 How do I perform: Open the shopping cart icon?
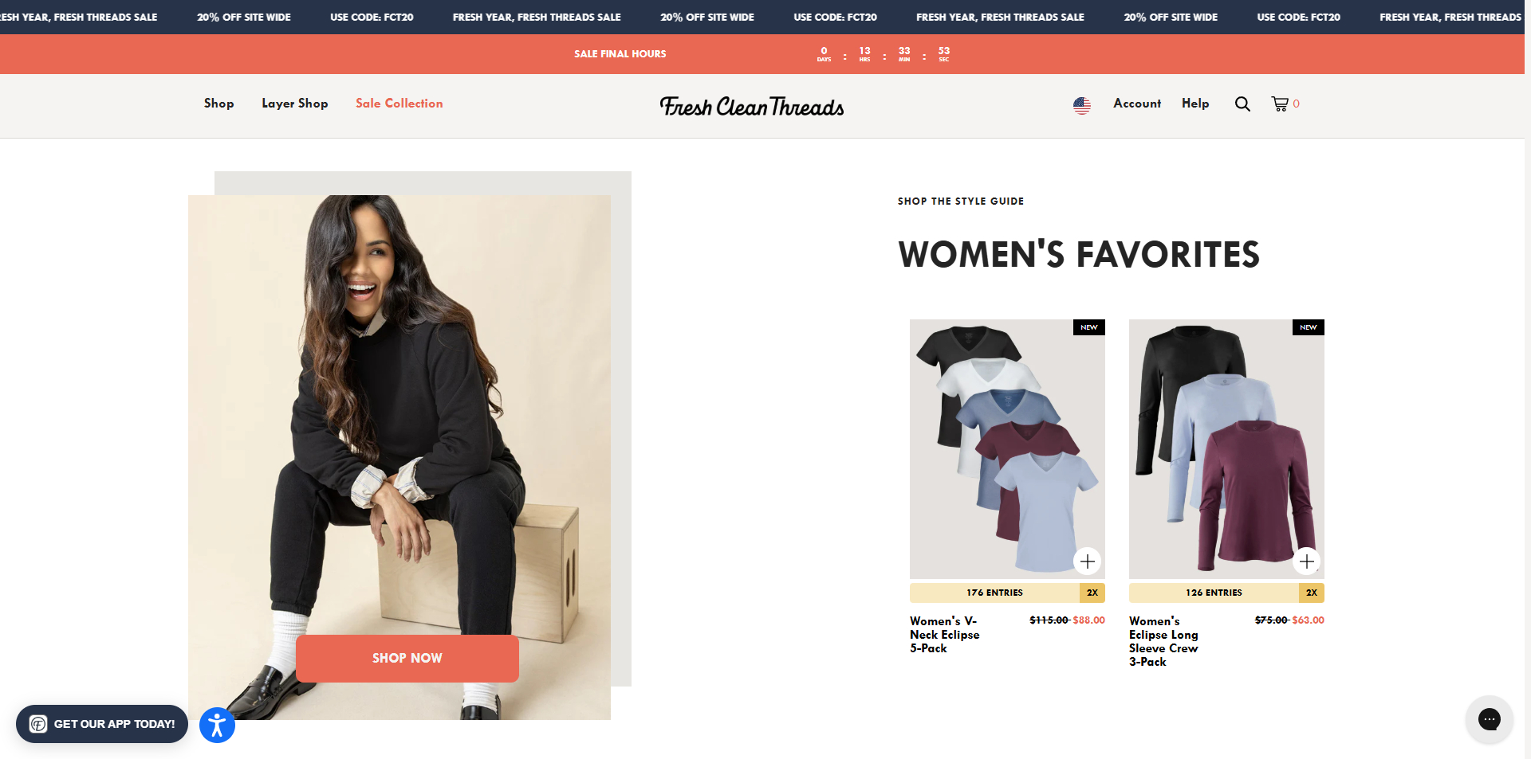tap(1280, 104)
